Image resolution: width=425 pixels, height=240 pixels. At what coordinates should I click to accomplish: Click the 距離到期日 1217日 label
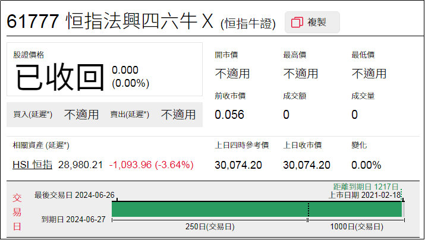point(366,187)
